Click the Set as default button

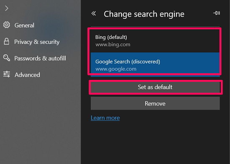click(x=155, y=87)
